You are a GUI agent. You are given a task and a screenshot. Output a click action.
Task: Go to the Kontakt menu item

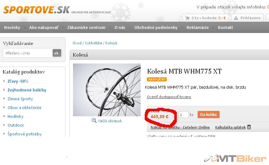pos(225,27)
